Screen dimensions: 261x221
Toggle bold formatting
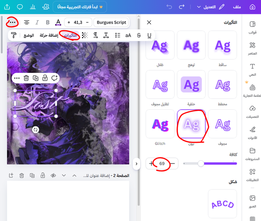pyautogui.click(x=48, y=22)
